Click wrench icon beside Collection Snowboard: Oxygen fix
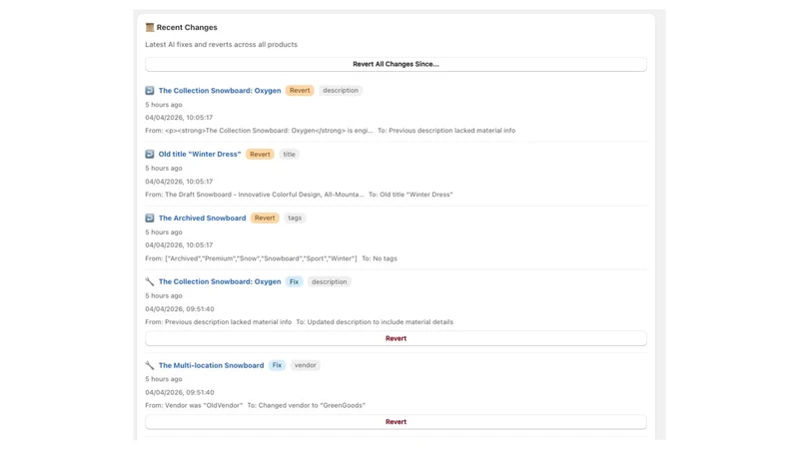This screenshot has width=799, height=449. tap(149, 281)
